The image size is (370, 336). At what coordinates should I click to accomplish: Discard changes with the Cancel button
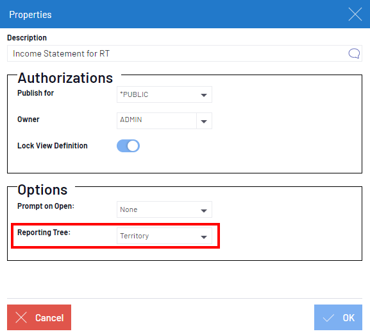tap(39, 317)
